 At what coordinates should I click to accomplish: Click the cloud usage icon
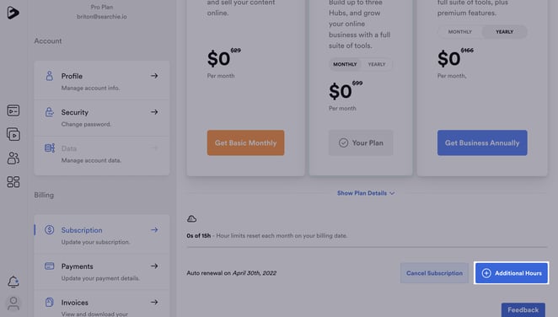tap(191, 219)
